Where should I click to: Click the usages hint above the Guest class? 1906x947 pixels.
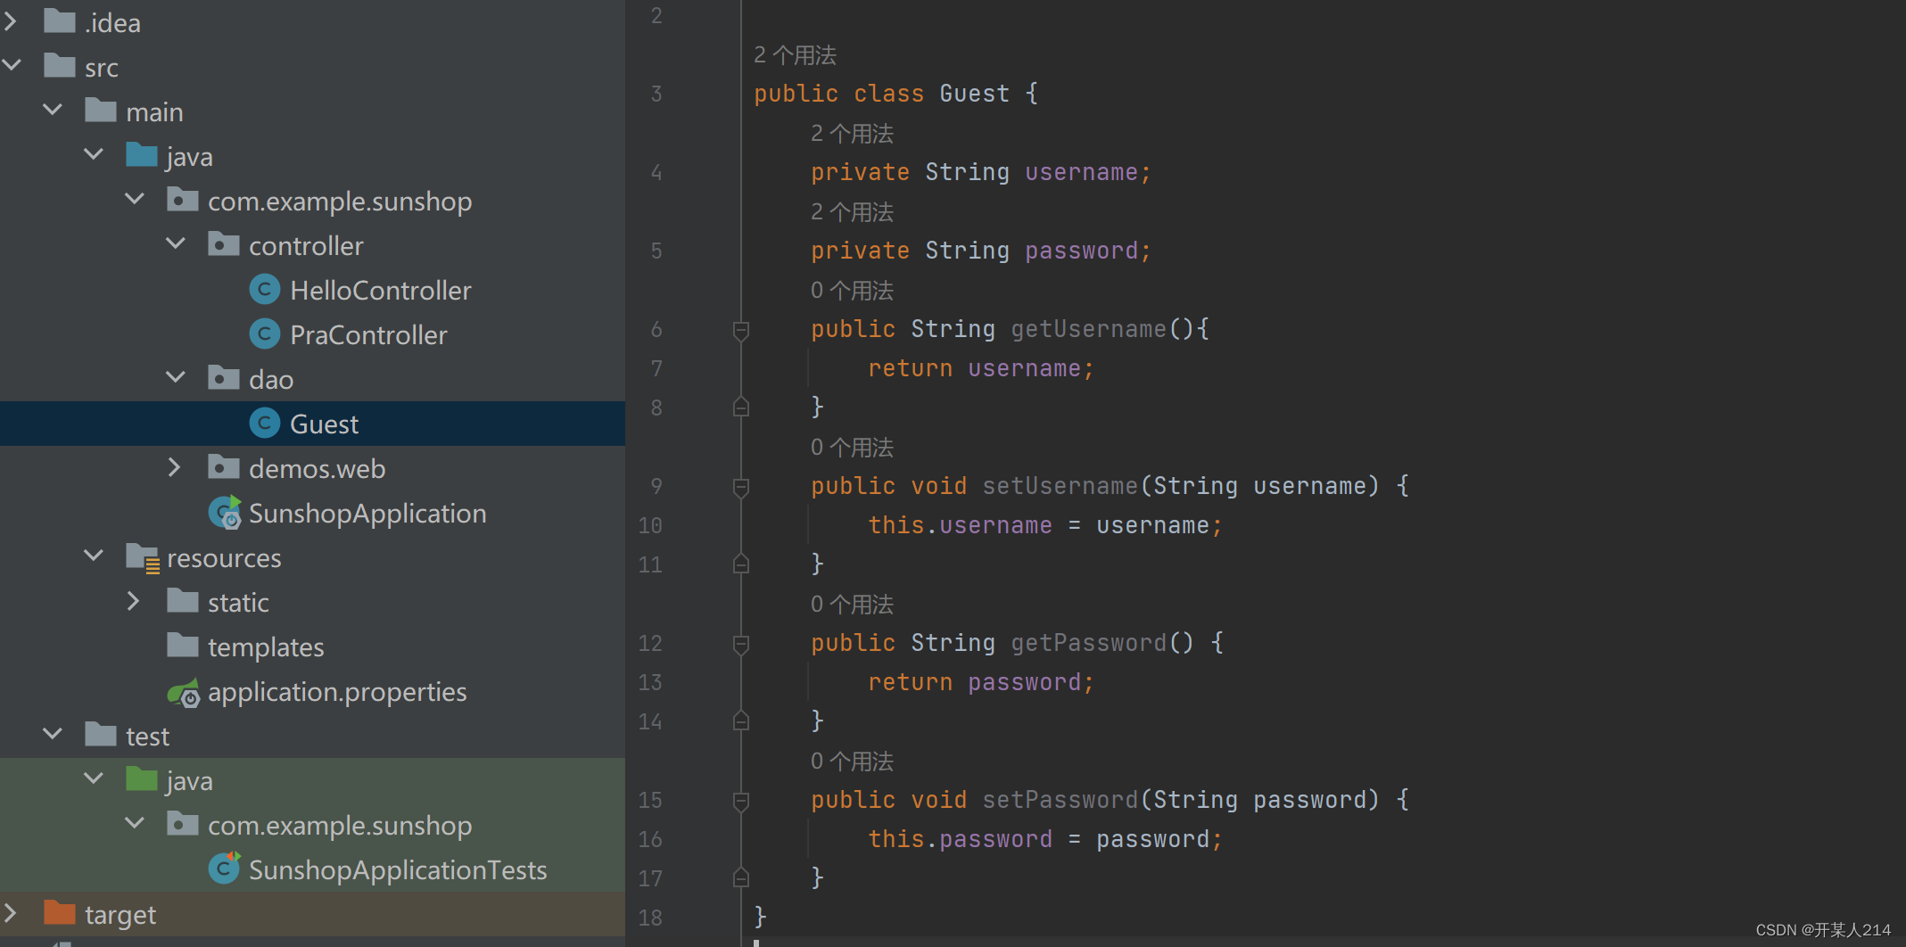click(795, 54)
